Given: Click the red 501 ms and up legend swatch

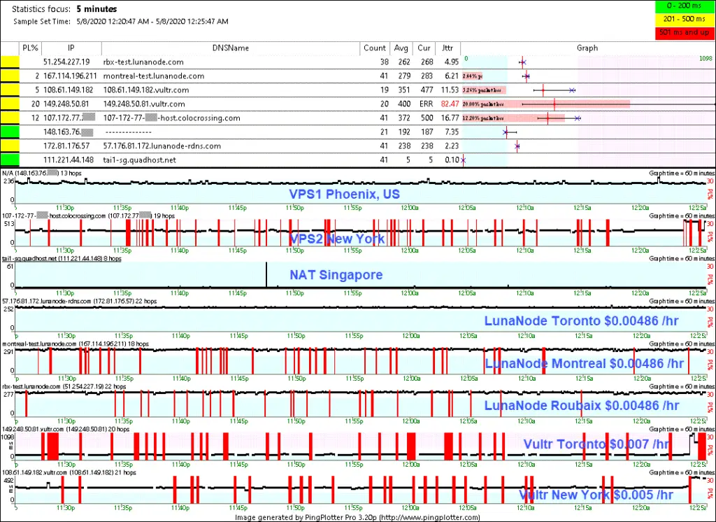Looking at the screenshot, I should [x=684, y=32].
